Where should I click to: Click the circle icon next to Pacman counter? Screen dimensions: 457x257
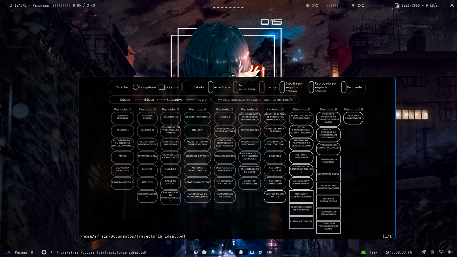click(x=44, y=252)
